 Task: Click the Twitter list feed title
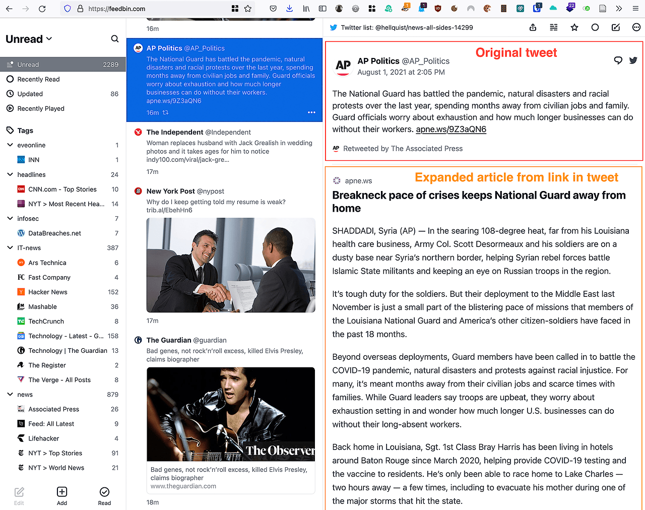[407, 28]
